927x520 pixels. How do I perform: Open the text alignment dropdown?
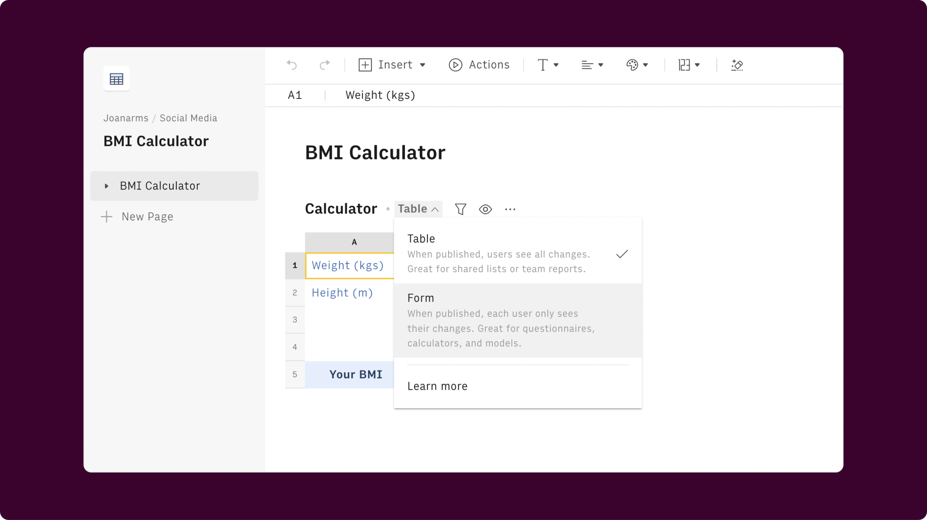592,65
